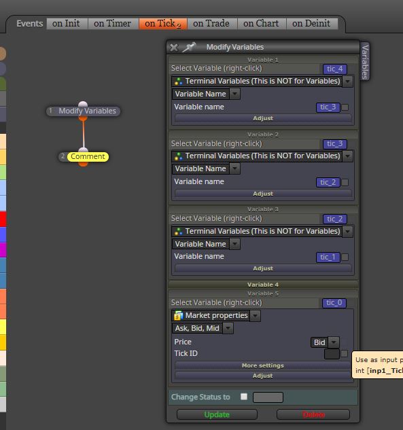Pick the light green swatch in left palette
The image size is (403, 430).
(3, 173)
